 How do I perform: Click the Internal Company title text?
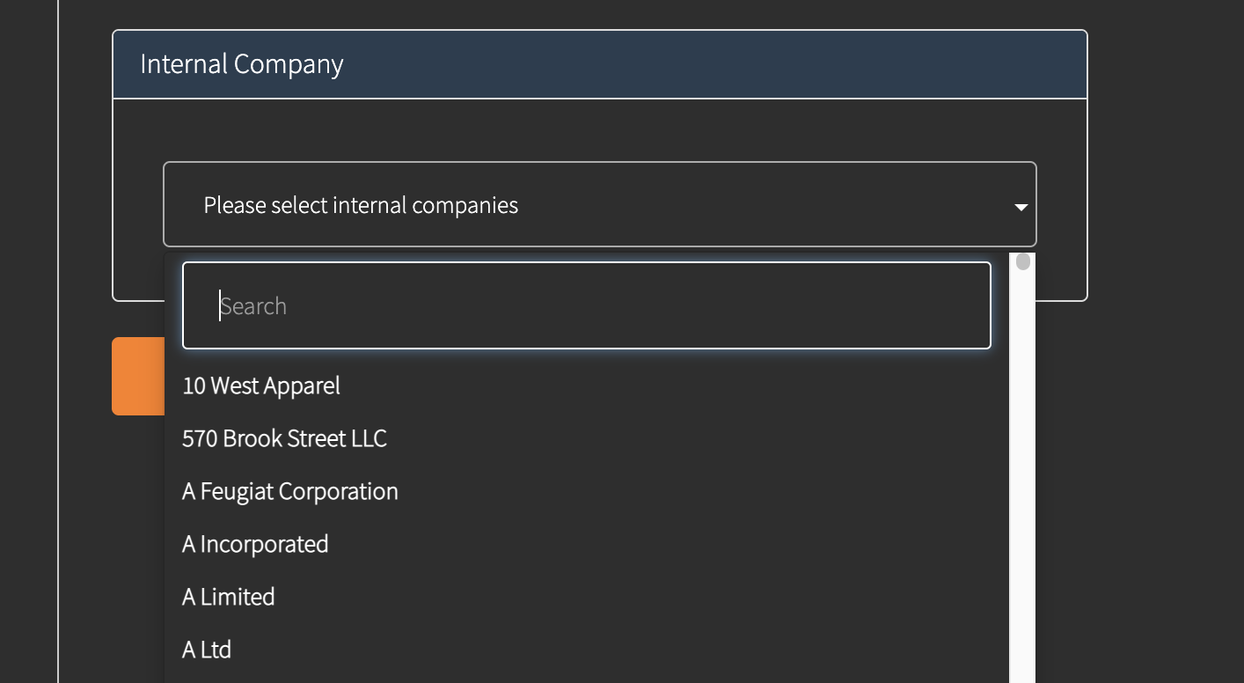(x=241, y=63)
